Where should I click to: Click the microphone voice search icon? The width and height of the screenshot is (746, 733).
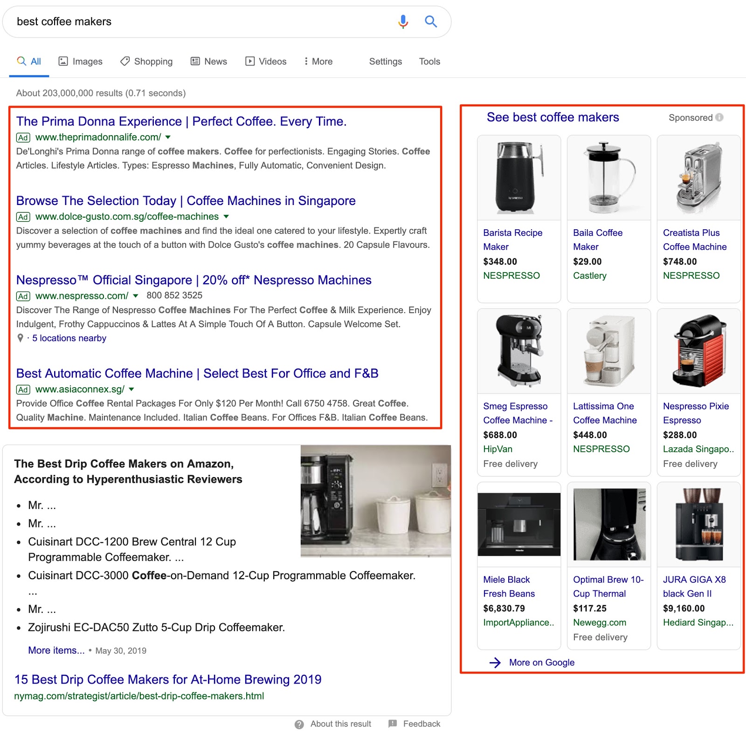click(x=403, y=21)
